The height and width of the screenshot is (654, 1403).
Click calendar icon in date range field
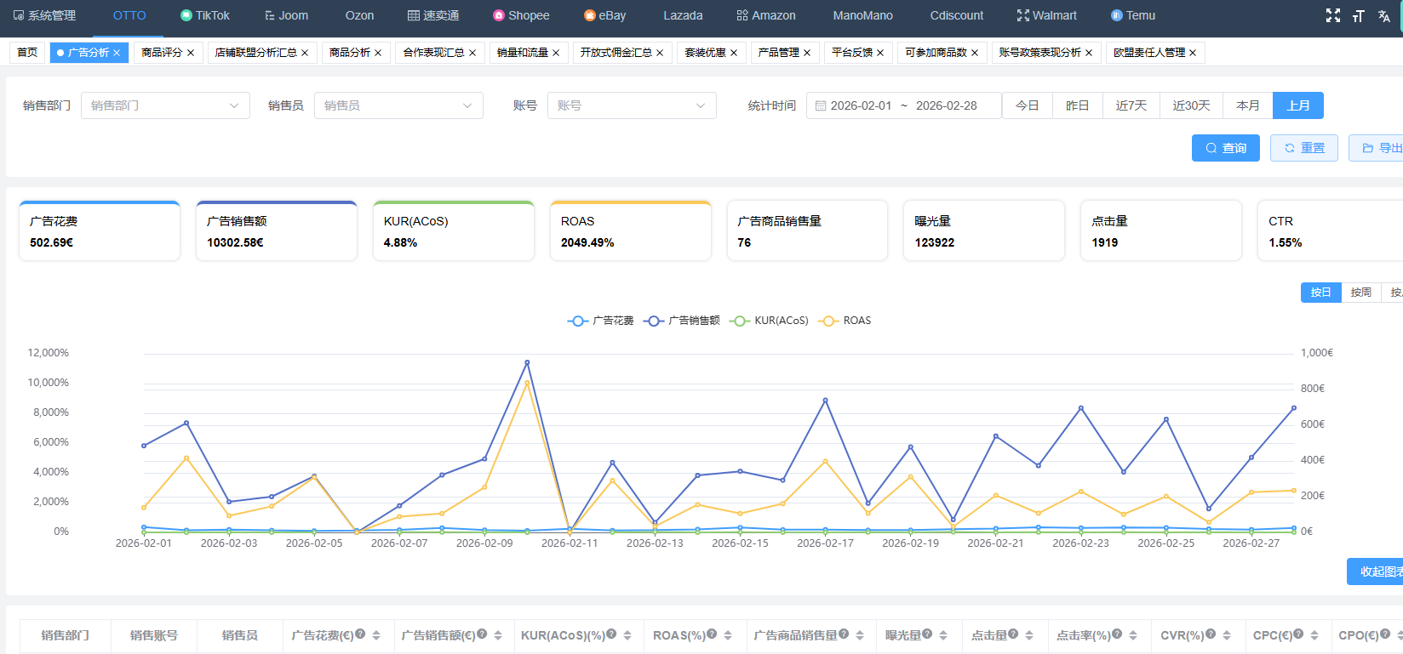coord(821,105)
